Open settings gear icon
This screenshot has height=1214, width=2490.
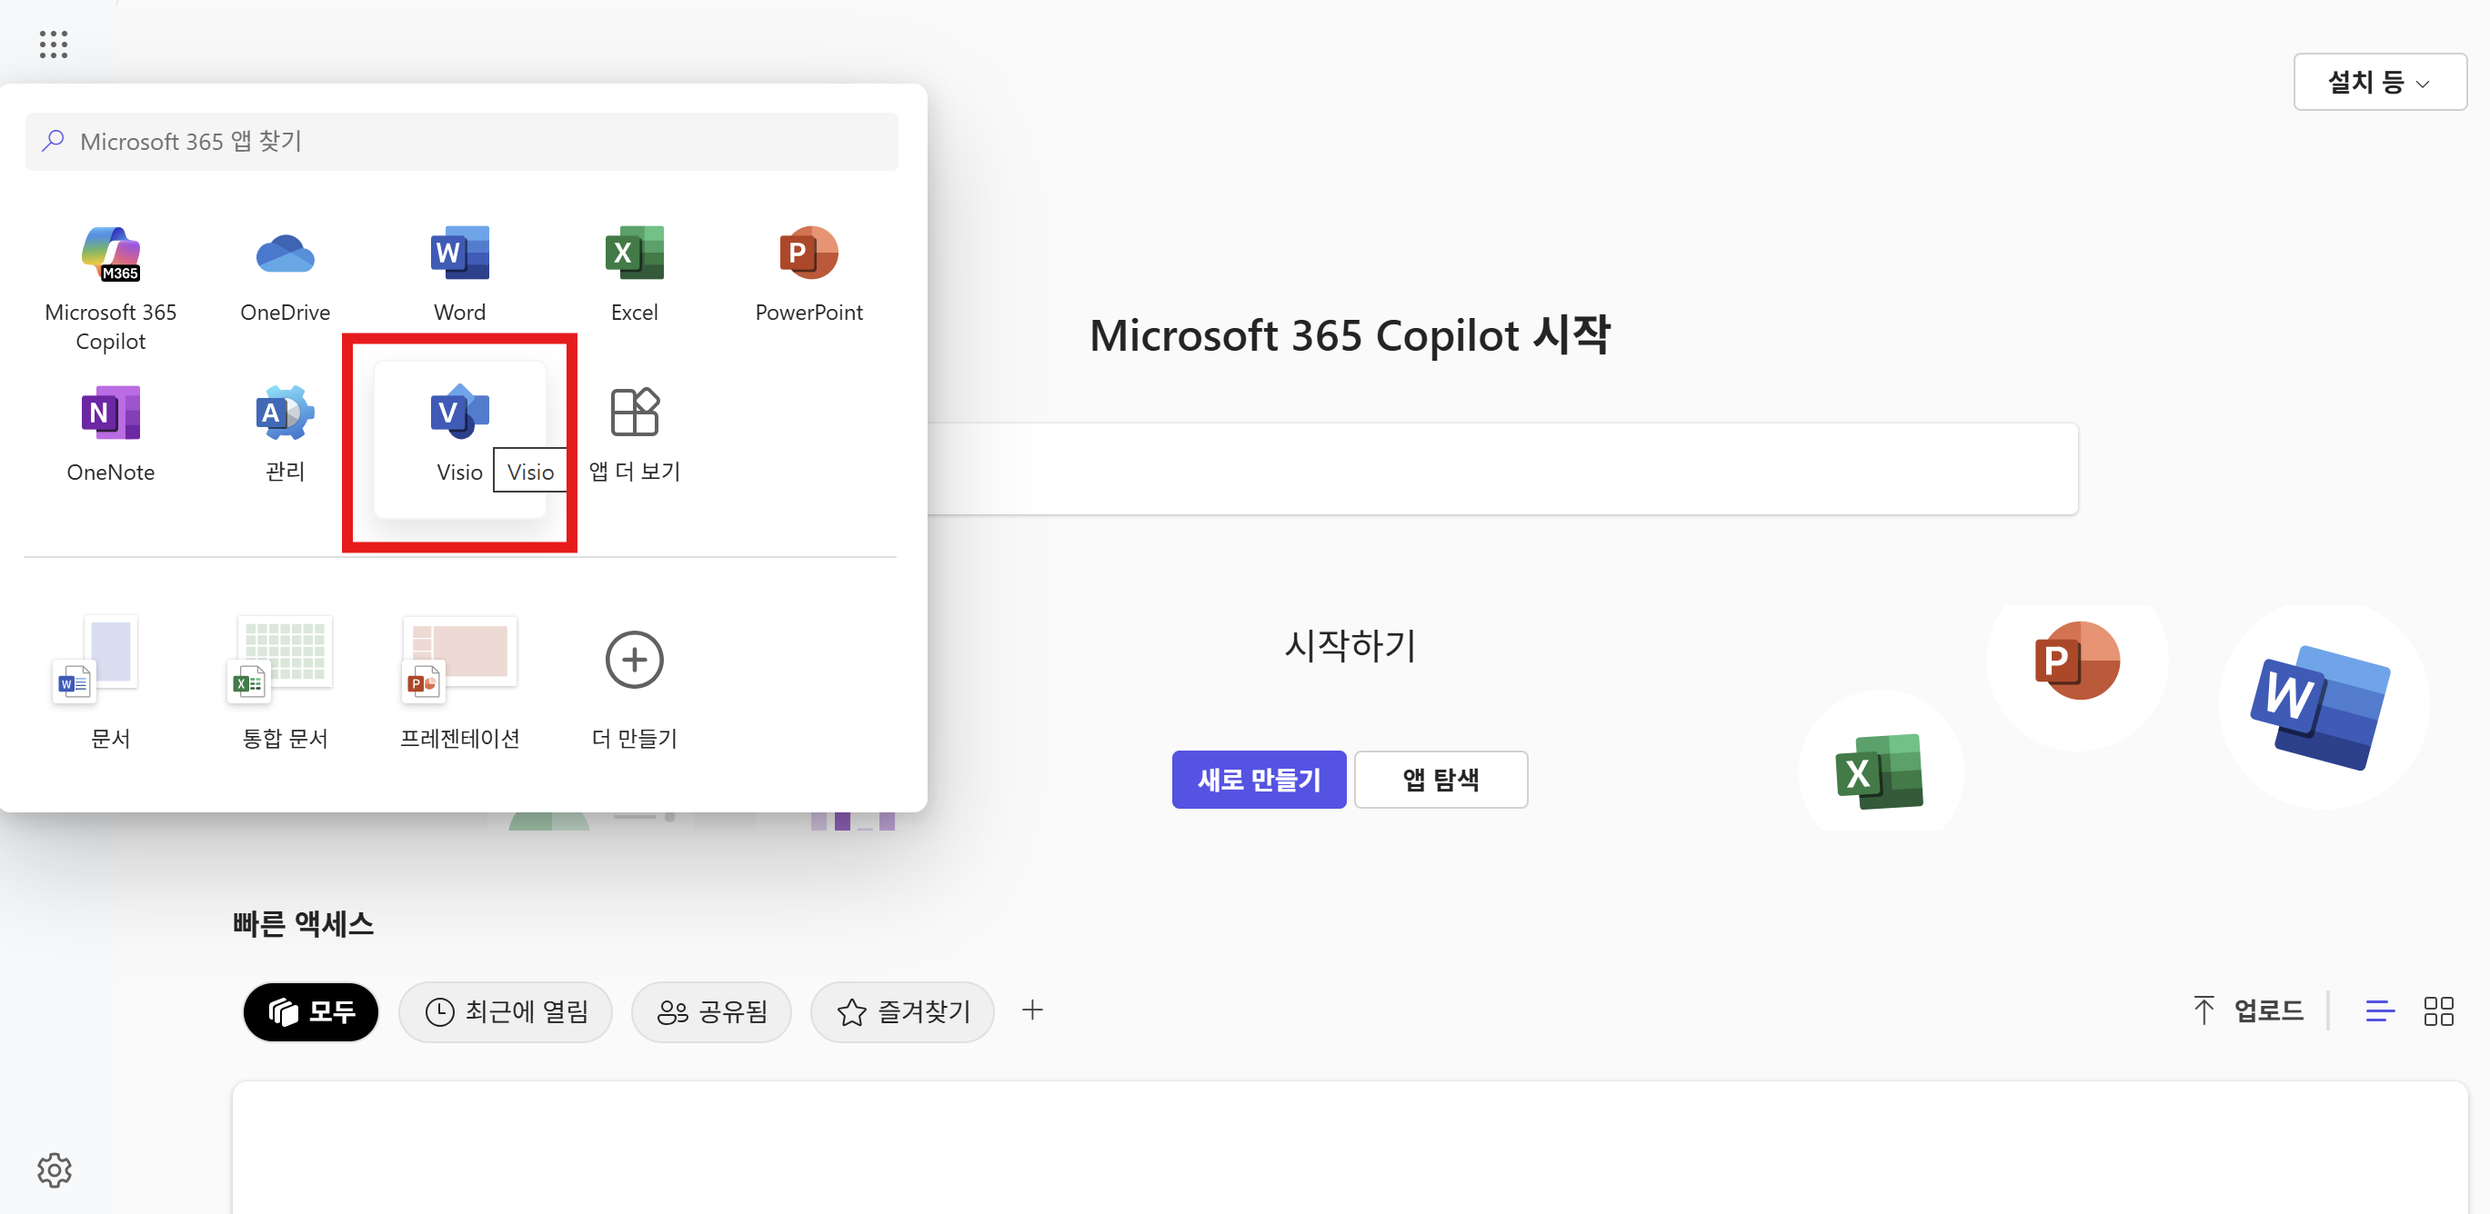pyautogui.click(x=55, y=1169)
